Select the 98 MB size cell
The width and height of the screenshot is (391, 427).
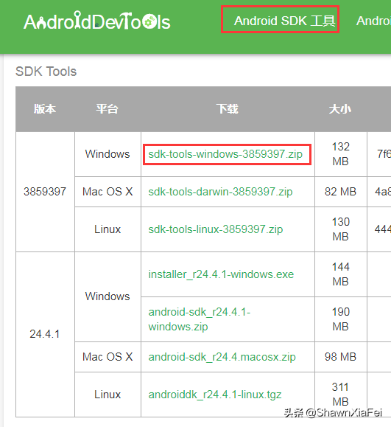click(x=341, y=357)
